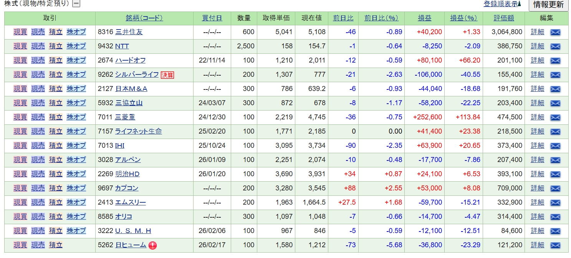Select 株オプ for the オリコ row
Viewport: 571px width, 258px height.
[x=76, y=217]
